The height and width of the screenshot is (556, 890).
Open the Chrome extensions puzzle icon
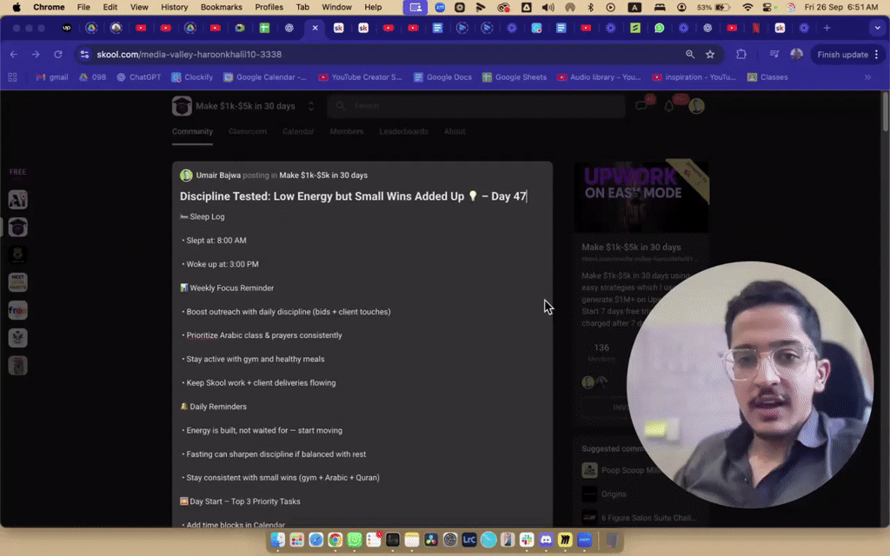tap(741, 55)
